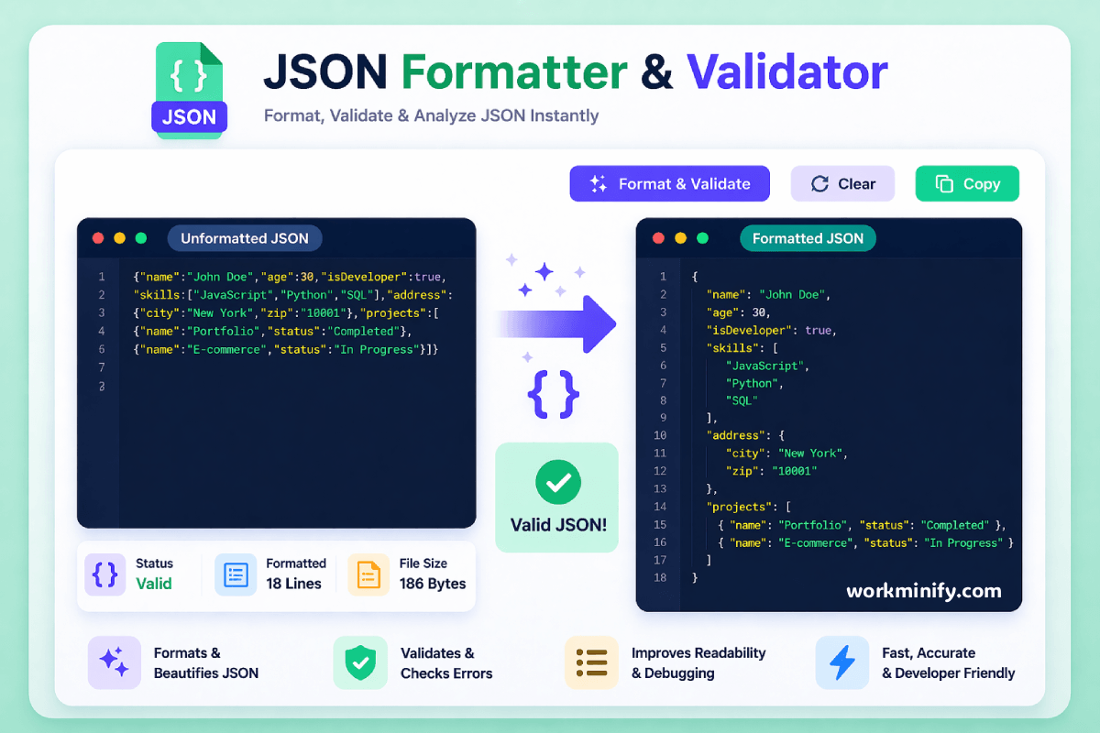
Task: Click line number 10 in the formatted panel
Action: [662, 435]
